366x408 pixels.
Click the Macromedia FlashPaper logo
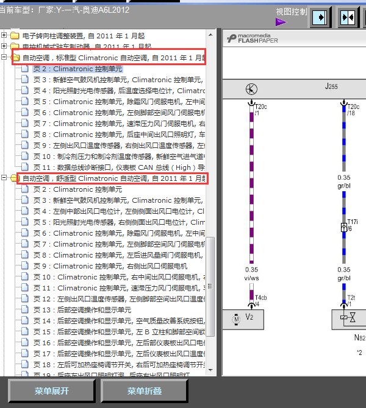click(253, 38)
